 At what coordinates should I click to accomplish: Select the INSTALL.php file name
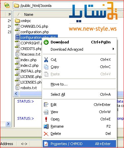click(x=31, y=71)
